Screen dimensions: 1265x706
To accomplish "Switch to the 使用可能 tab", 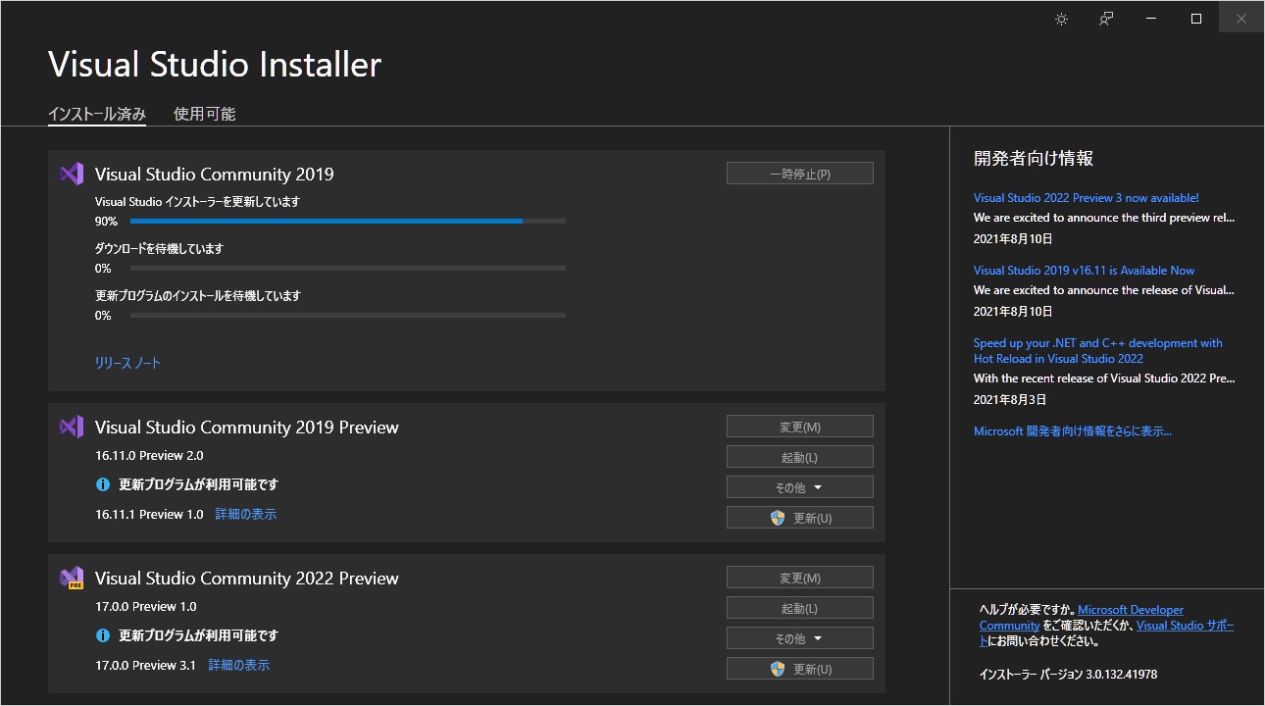I will click(204, 113).
